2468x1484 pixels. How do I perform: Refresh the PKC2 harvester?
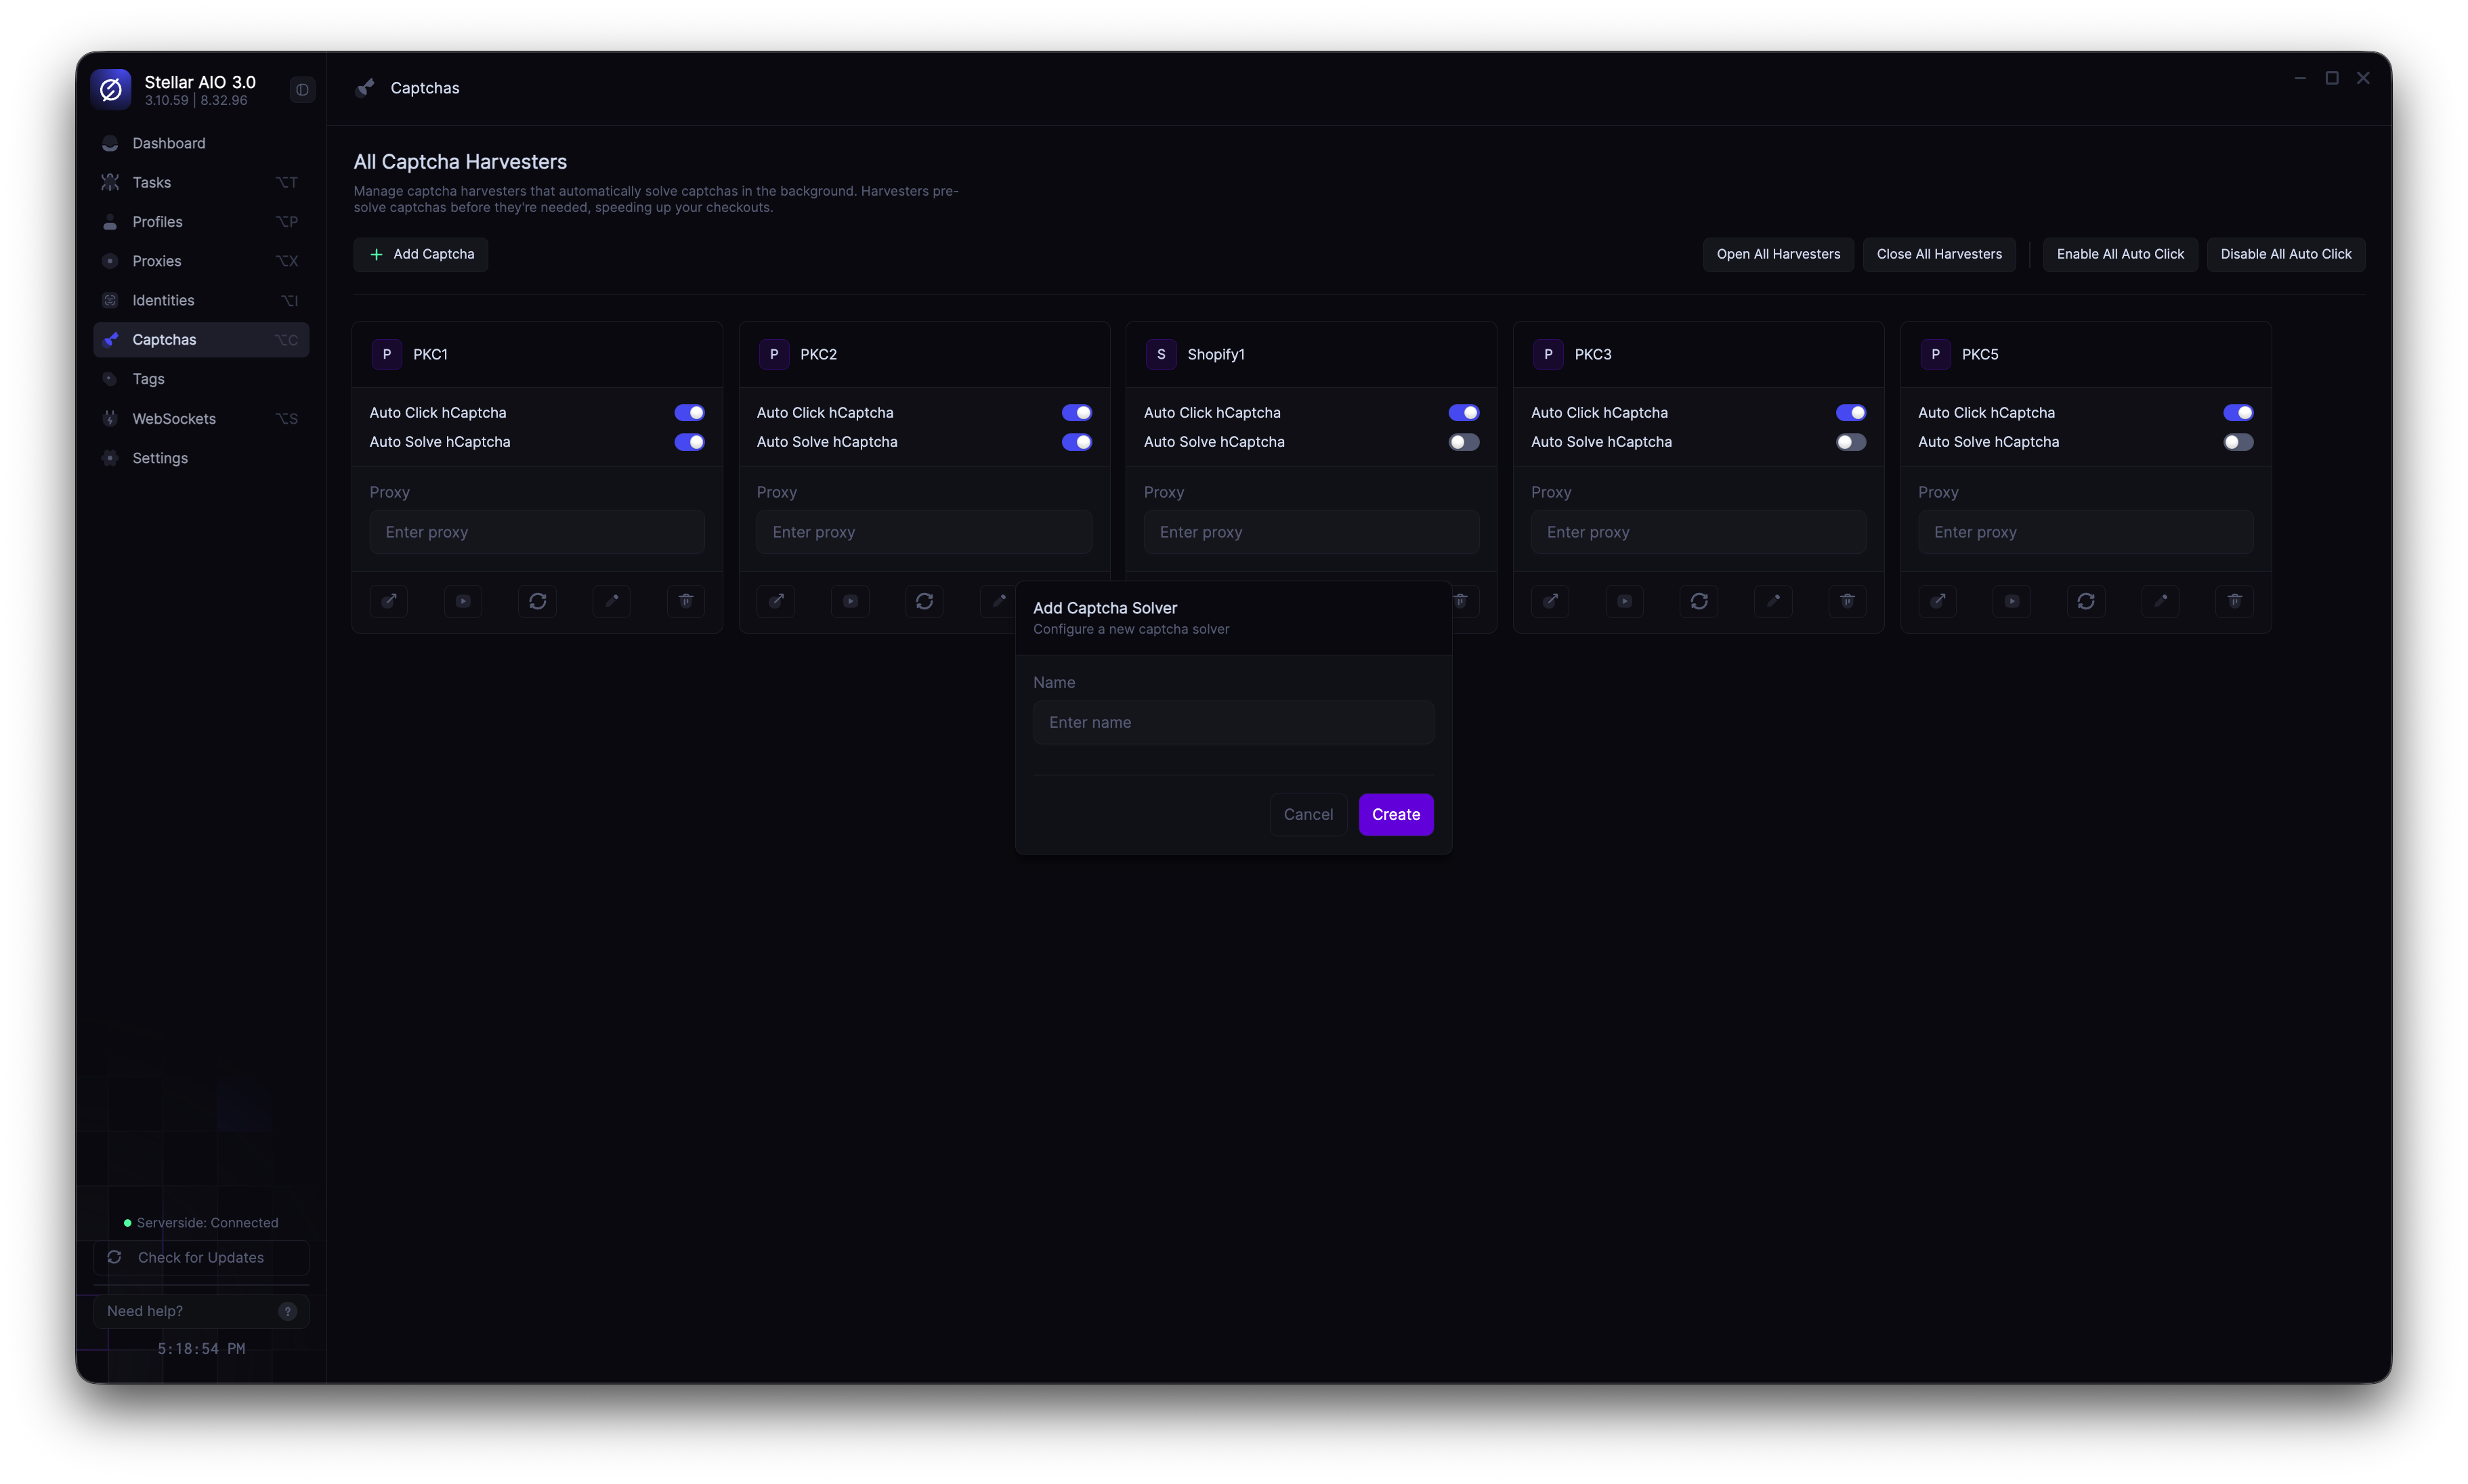[924, 601]
